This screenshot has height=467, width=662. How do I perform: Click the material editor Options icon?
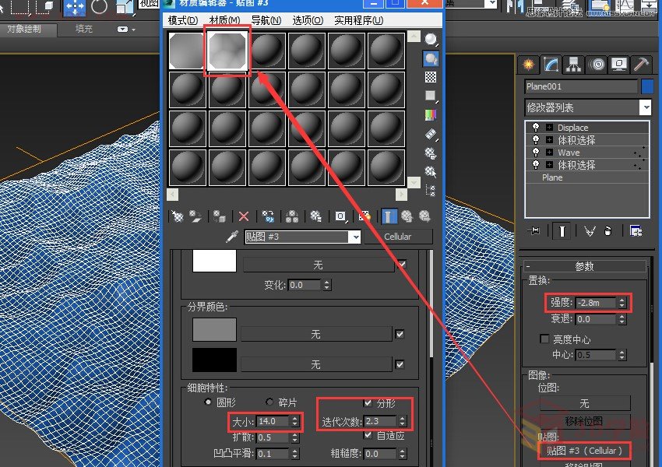(x=431, y=153)
